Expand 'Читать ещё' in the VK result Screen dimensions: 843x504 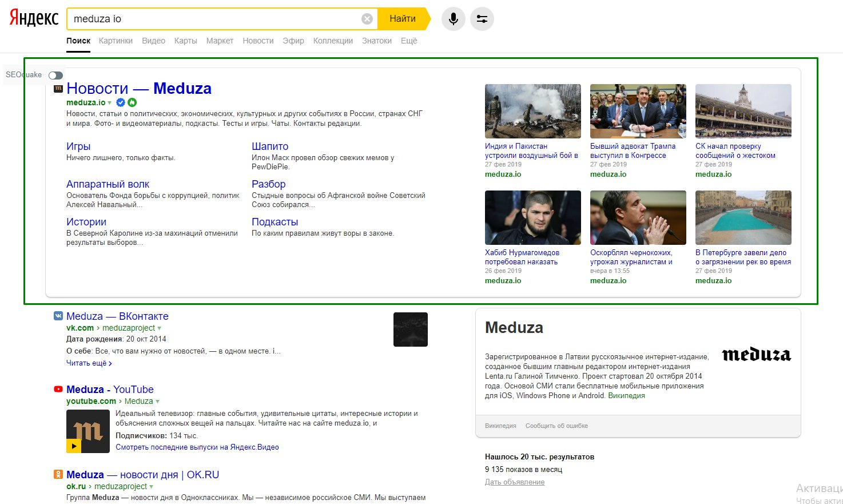pyautogui.click(x=89, y=363)
